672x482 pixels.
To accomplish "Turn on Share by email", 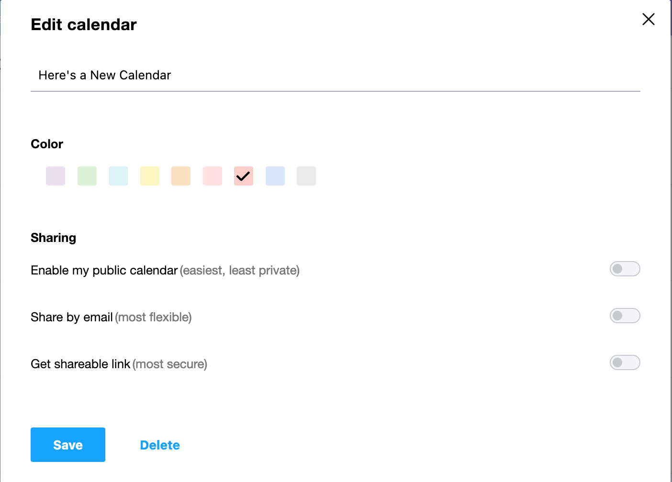I will [625, 316].
